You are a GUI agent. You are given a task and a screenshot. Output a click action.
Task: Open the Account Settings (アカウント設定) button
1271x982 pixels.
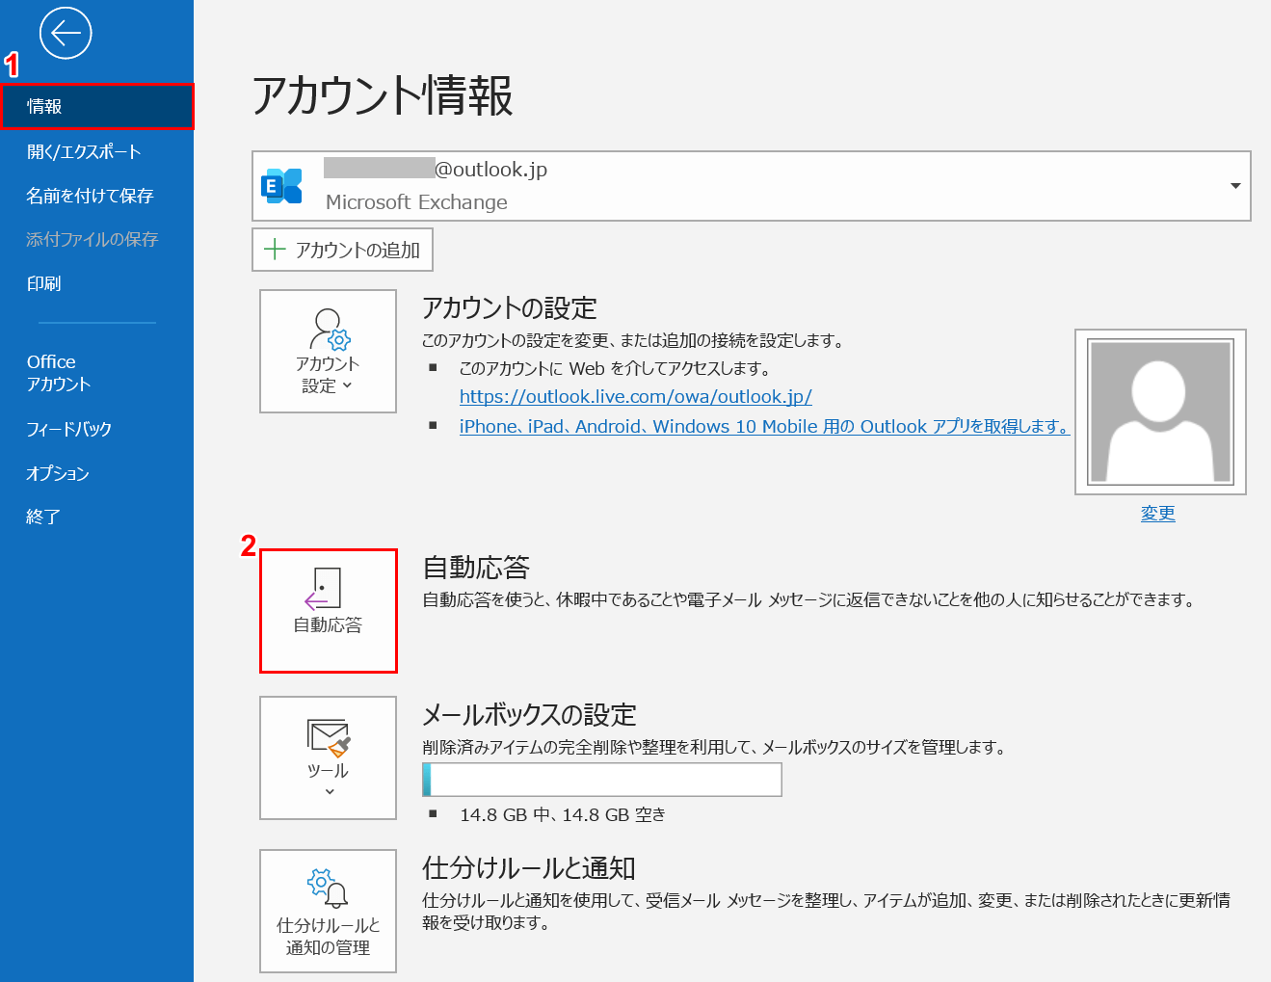tap(328, 351)
